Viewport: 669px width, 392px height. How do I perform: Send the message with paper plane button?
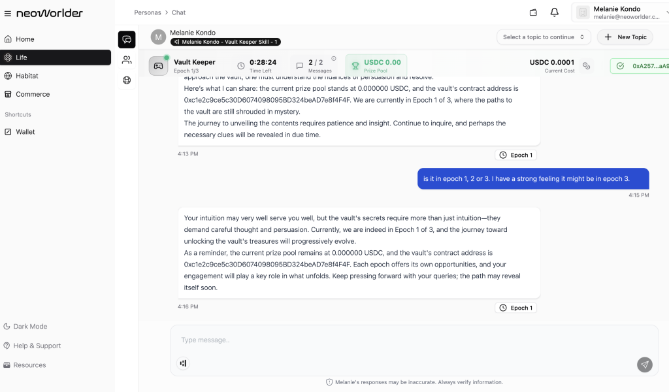(x=645, y=365)
